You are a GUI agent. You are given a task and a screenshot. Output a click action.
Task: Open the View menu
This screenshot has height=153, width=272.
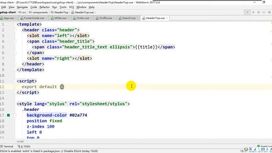pos(11,7)
